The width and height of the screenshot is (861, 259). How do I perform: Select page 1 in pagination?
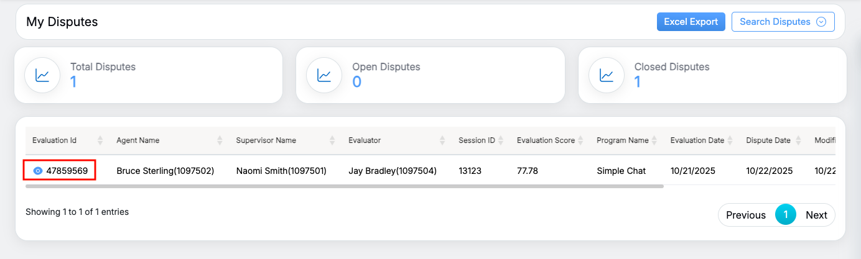tap(786, 215)
